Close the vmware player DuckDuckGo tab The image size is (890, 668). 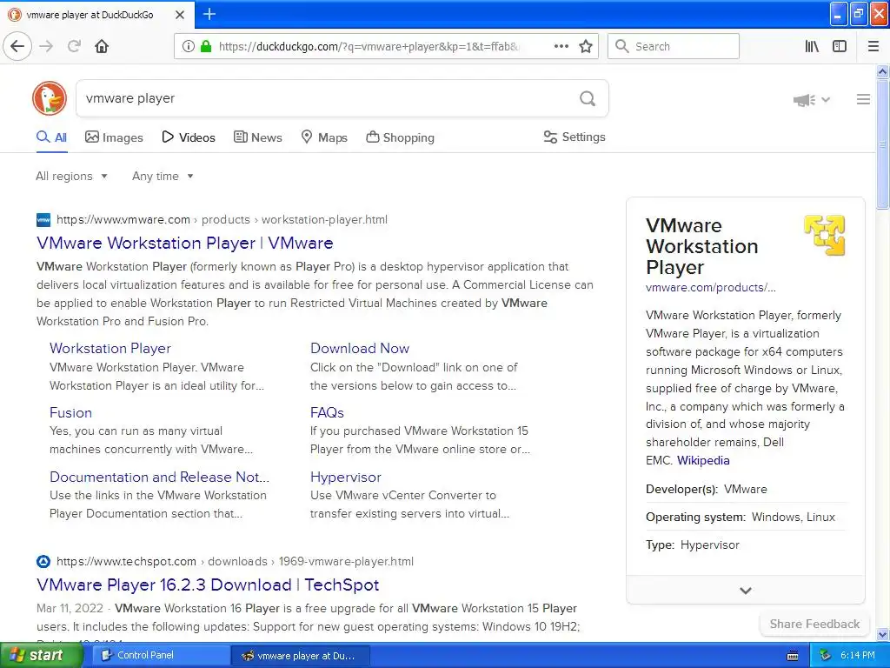pos(180,15)
